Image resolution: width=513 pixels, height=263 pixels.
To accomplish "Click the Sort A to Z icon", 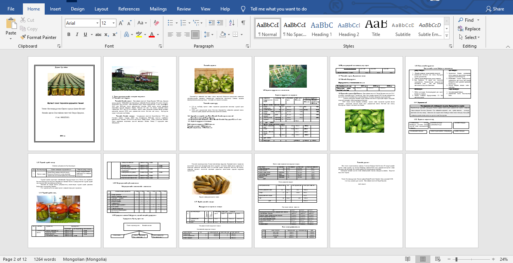I will click(232, 23).
